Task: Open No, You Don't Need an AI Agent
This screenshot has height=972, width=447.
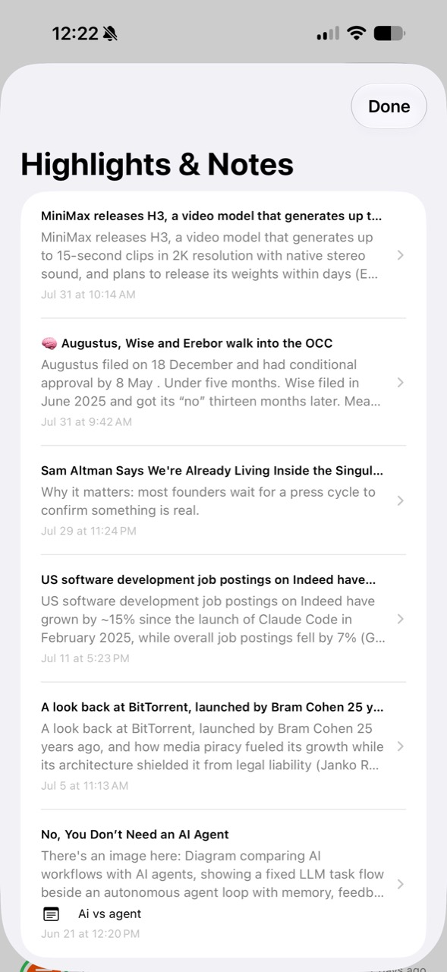Action: 223,883
